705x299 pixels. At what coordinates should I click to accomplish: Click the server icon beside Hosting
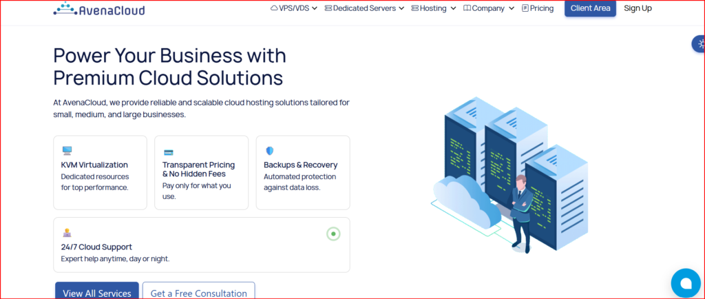point(414,8)
